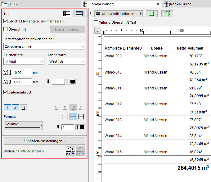The image size is (211, 182).
Task: Select Ebene column header
Action: [157, 48]
